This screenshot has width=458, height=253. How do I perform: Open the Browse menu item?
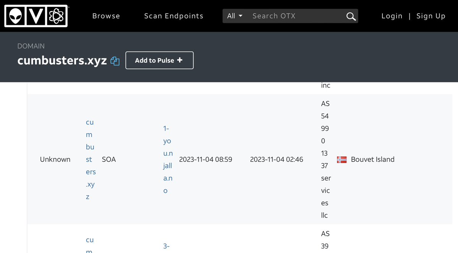[x=106, y=16]
